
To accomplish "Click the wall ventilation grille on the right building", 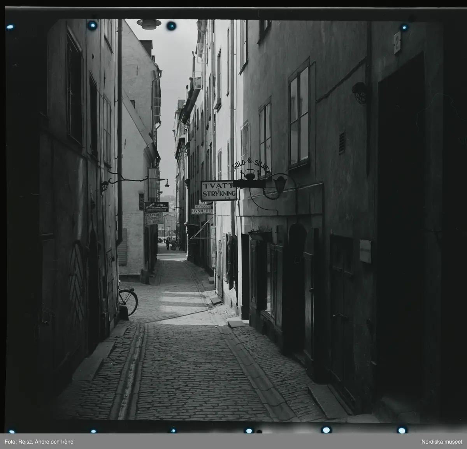I will (342, 143).
